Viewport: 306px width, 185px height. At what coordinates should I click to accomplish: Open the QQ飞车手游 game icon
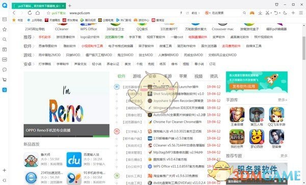pos(276,115)
